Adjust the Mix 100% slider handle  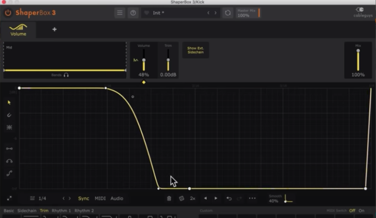358,51
